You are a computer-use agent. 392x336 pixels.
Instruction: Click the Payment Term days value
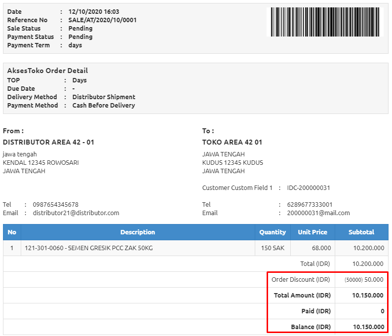coord(75,45)
